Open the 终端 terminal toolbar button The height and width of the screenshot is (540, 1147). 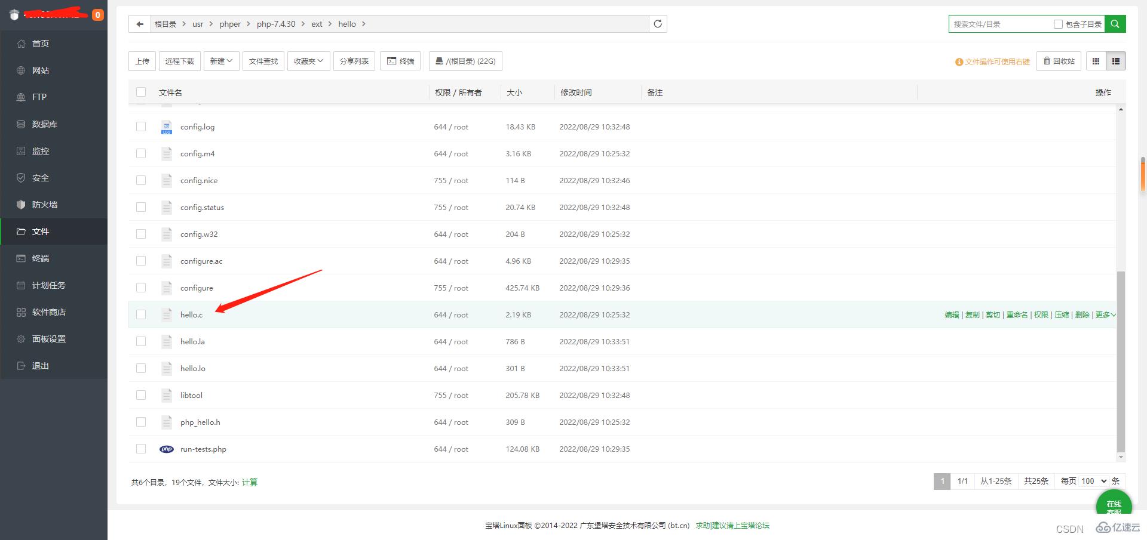pyautogui.click(x=400, y=61)
